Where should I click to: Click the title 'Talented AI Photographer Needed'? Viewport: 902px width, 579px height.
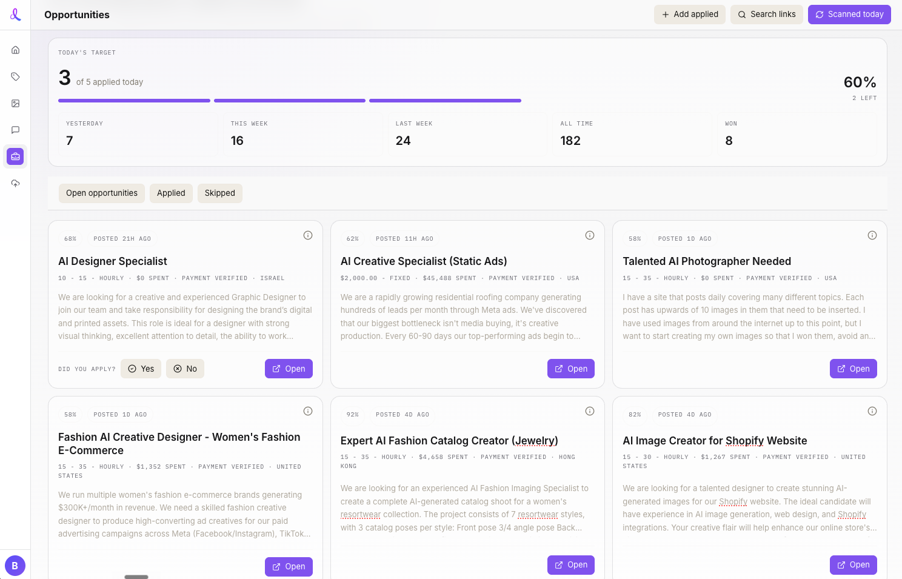(707, 261)
